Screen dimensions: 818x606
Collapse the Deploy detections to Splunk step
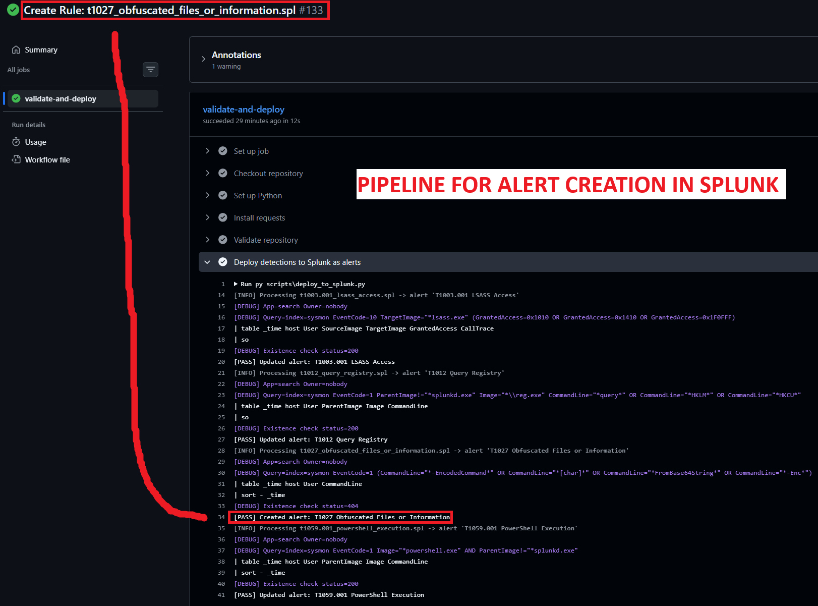(207, 262)
